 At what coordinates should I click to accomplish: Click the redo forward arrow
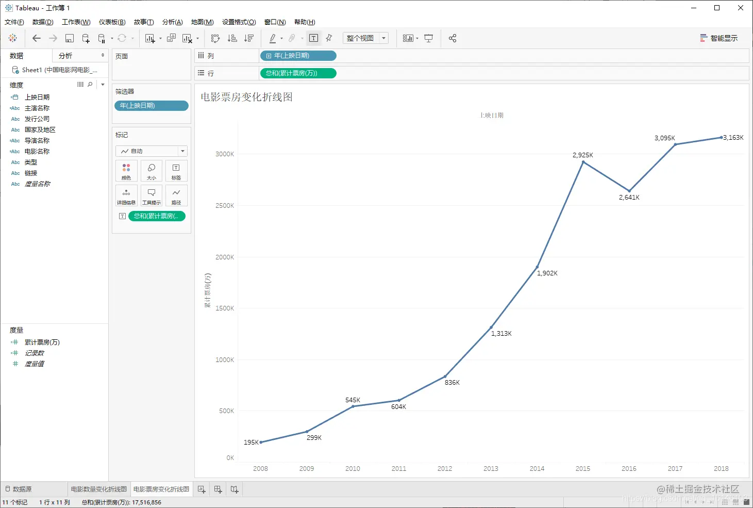(53, 38)
